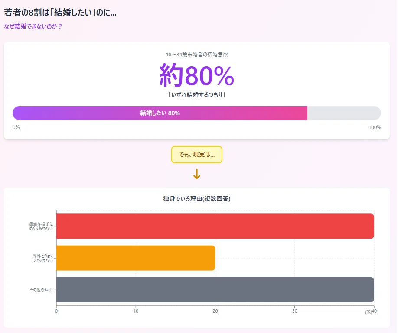
Task: Click the chart title 独身でいる理由(複数回答)
Action: coord(197,199)
